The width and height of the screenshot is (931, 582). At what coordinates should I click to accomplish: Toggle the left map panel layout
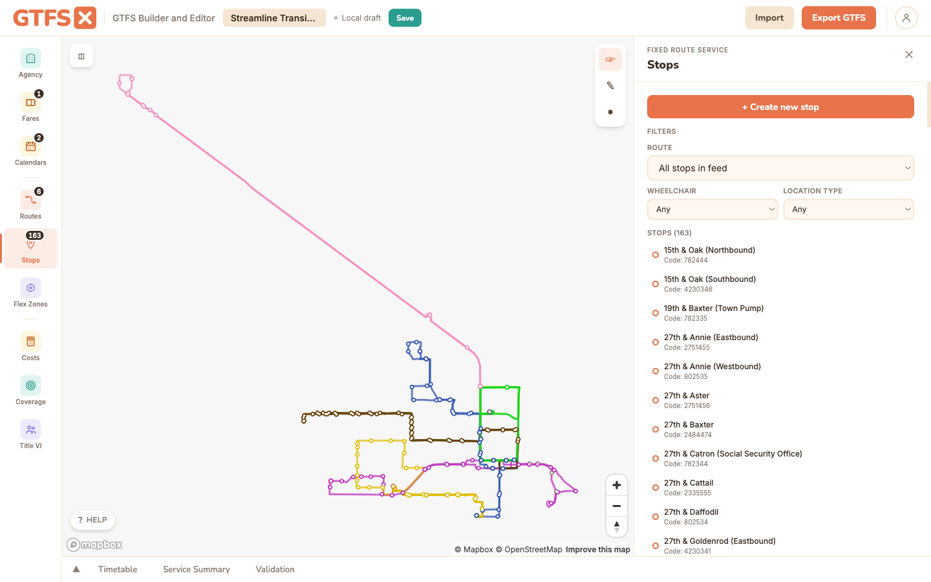tap(81, 56)
